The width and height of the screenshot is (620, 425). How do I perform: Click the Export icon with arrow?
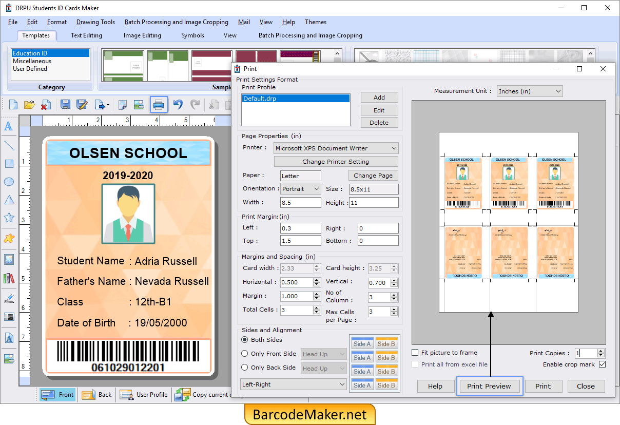pyautogui.click(x=101, y=105)
